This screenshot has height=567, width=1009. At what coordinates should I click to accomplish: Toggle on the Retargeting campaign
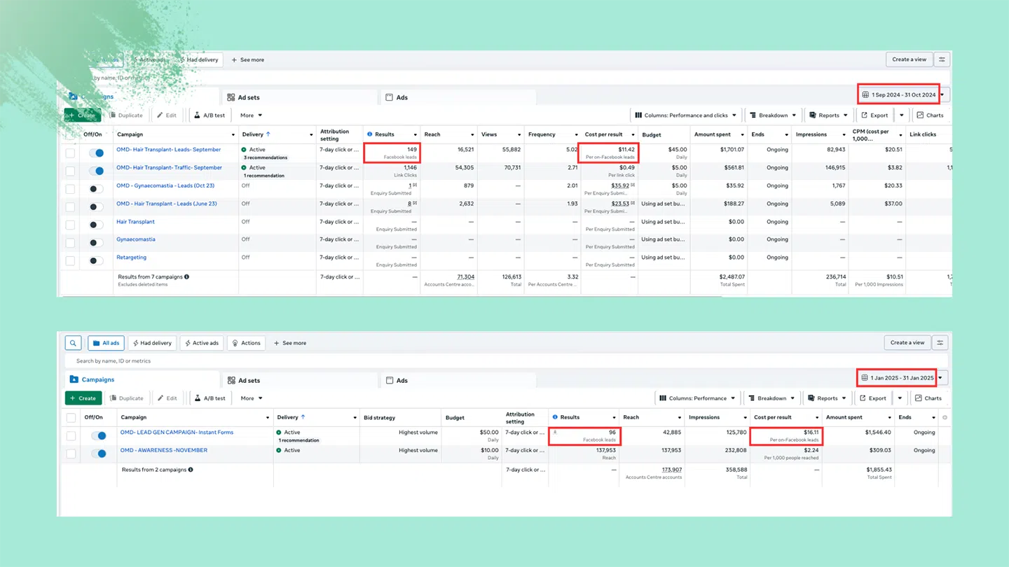tap(97, 260)
